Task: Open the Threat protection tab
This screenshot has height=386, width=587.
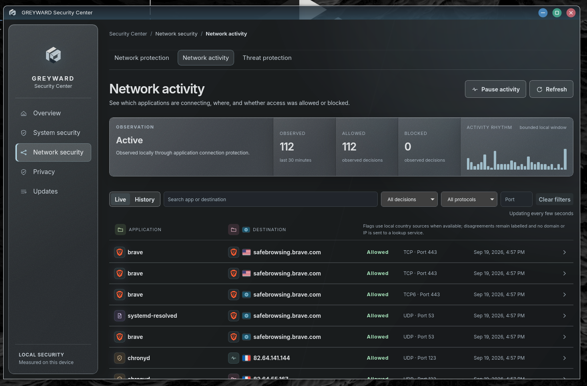Action: click(267, 58)
